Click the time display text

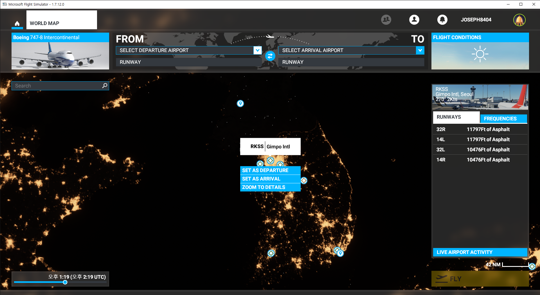pyautogui.click(x=77, y=277)
